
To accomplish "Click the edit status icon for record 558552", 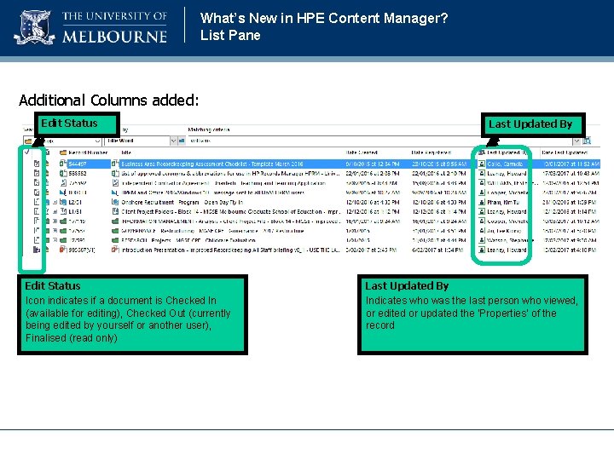I will (x=37, y=173).
